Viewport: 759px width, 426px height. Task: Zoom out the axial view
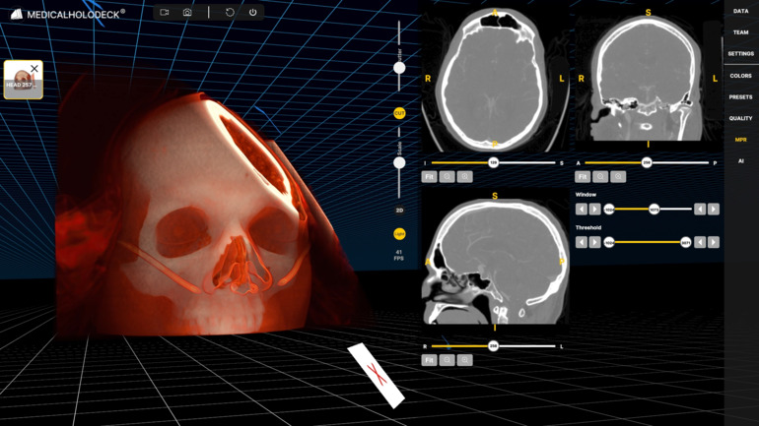tap(447, 177)
